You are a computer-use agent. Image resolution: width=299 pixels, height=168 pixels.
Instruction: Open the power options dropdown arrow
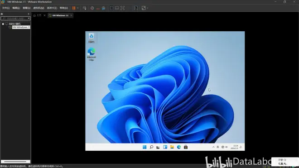[78, 8]
